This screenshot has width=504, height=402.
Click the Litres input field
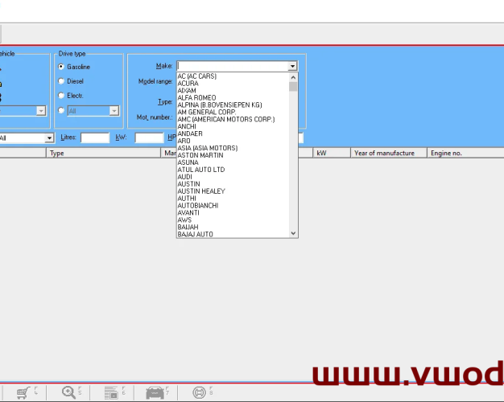click(x=95, y=137)
